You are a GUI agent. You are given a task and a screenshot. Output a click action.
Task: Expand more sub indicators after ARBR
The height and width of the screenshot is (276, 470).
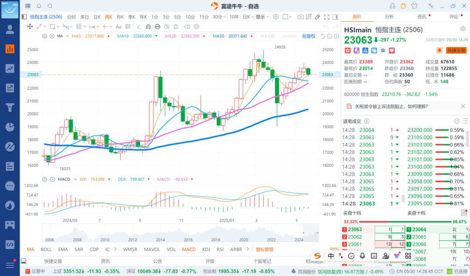(x=248, y=249)
